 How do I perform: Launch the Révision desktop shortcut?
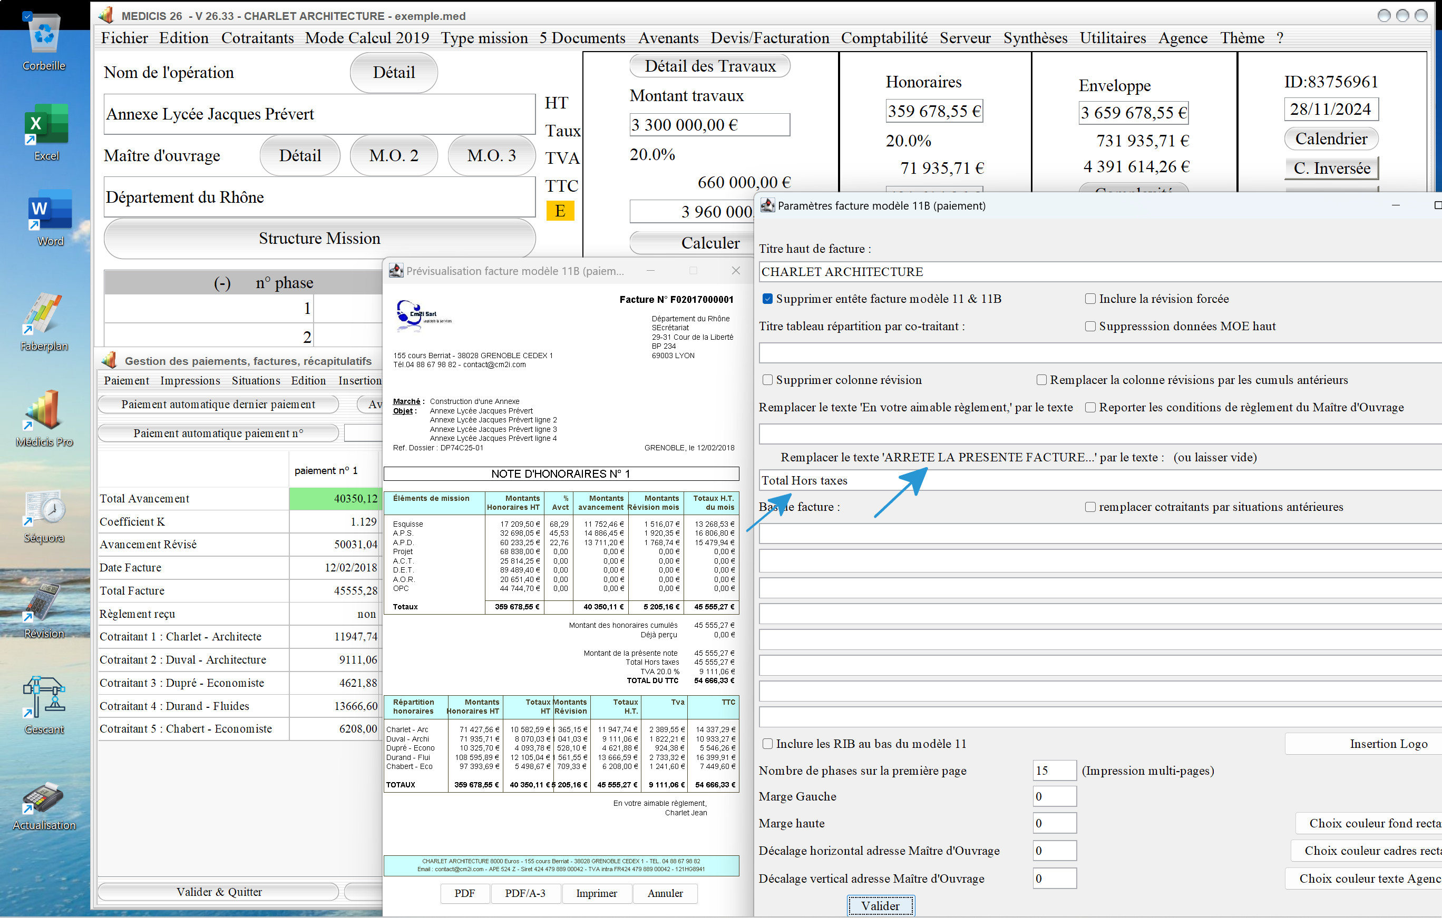pos(44,610)
